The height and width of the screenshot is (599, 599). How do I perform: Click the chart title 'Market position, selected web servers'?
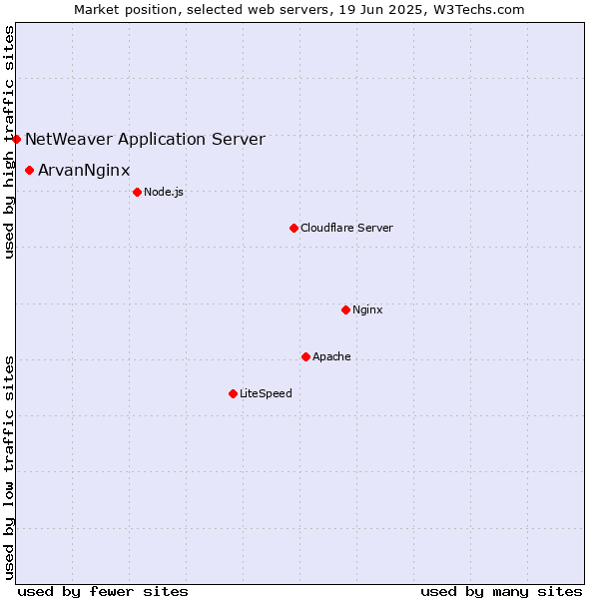(x=204, y=10)
